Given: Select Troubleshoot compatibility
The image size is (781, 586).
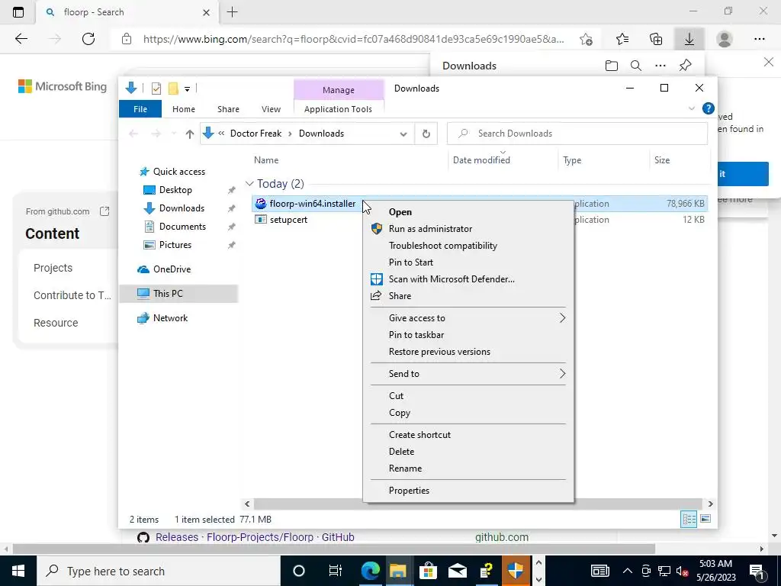Looking at the screenshot, I should pos(468,246).
